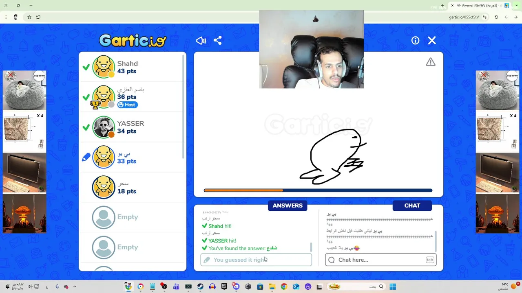522x293 pixels.
Task: Select the Host player avatar with trophy
Action: click(104, 97)
